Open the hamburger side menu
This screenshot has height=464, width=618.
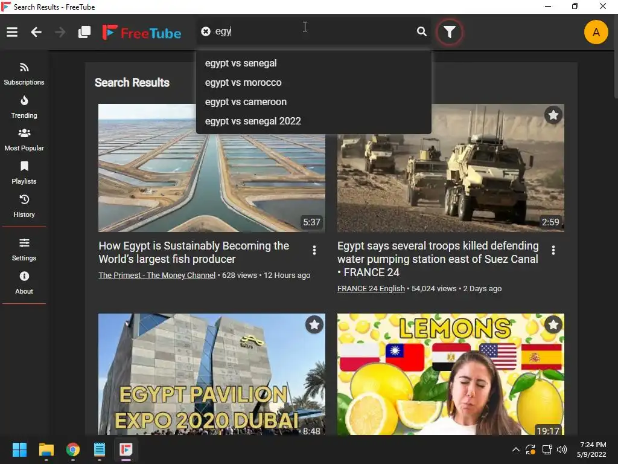point(12,32)
